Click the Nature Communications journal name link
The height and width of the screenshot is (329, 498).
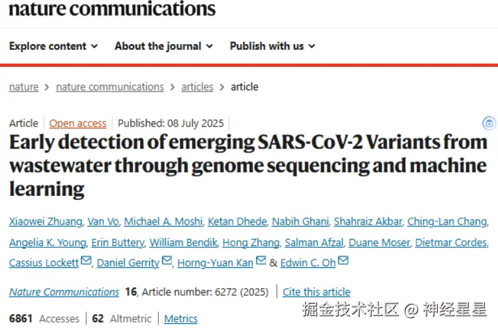click(x=64, y=292)
